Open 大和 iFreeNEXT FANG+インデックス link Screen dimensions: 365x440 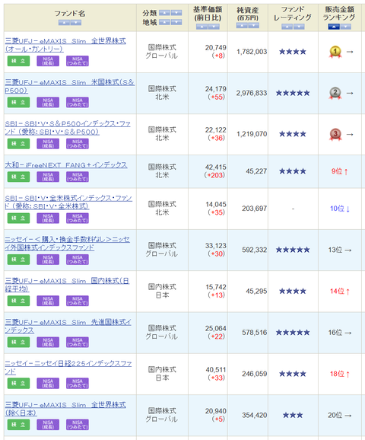pos(66,165)
